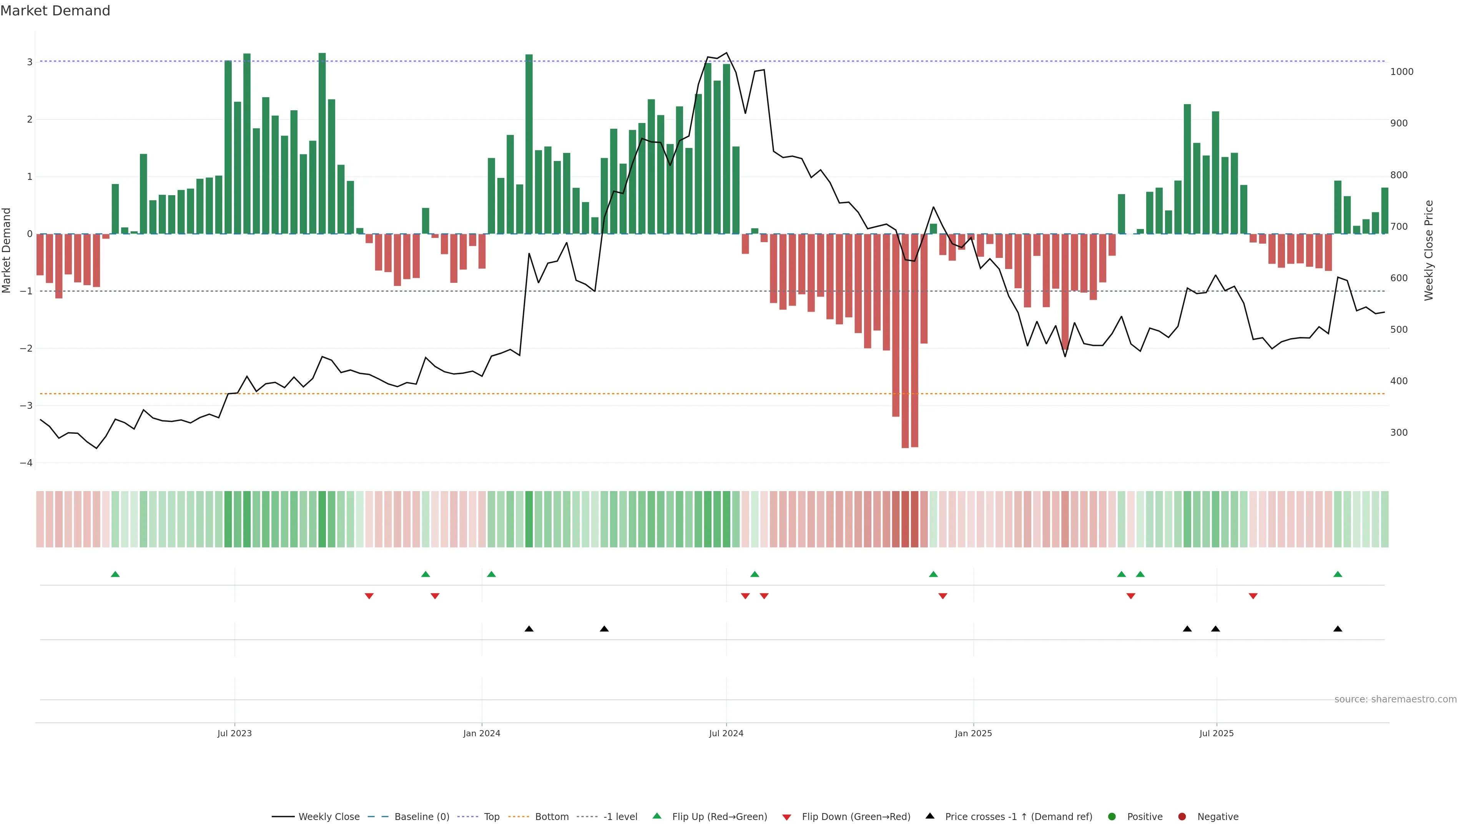This screenshot has width=1476, height=830.
Task: Click the green triangle icon in the legend
Action: [657, 816]
